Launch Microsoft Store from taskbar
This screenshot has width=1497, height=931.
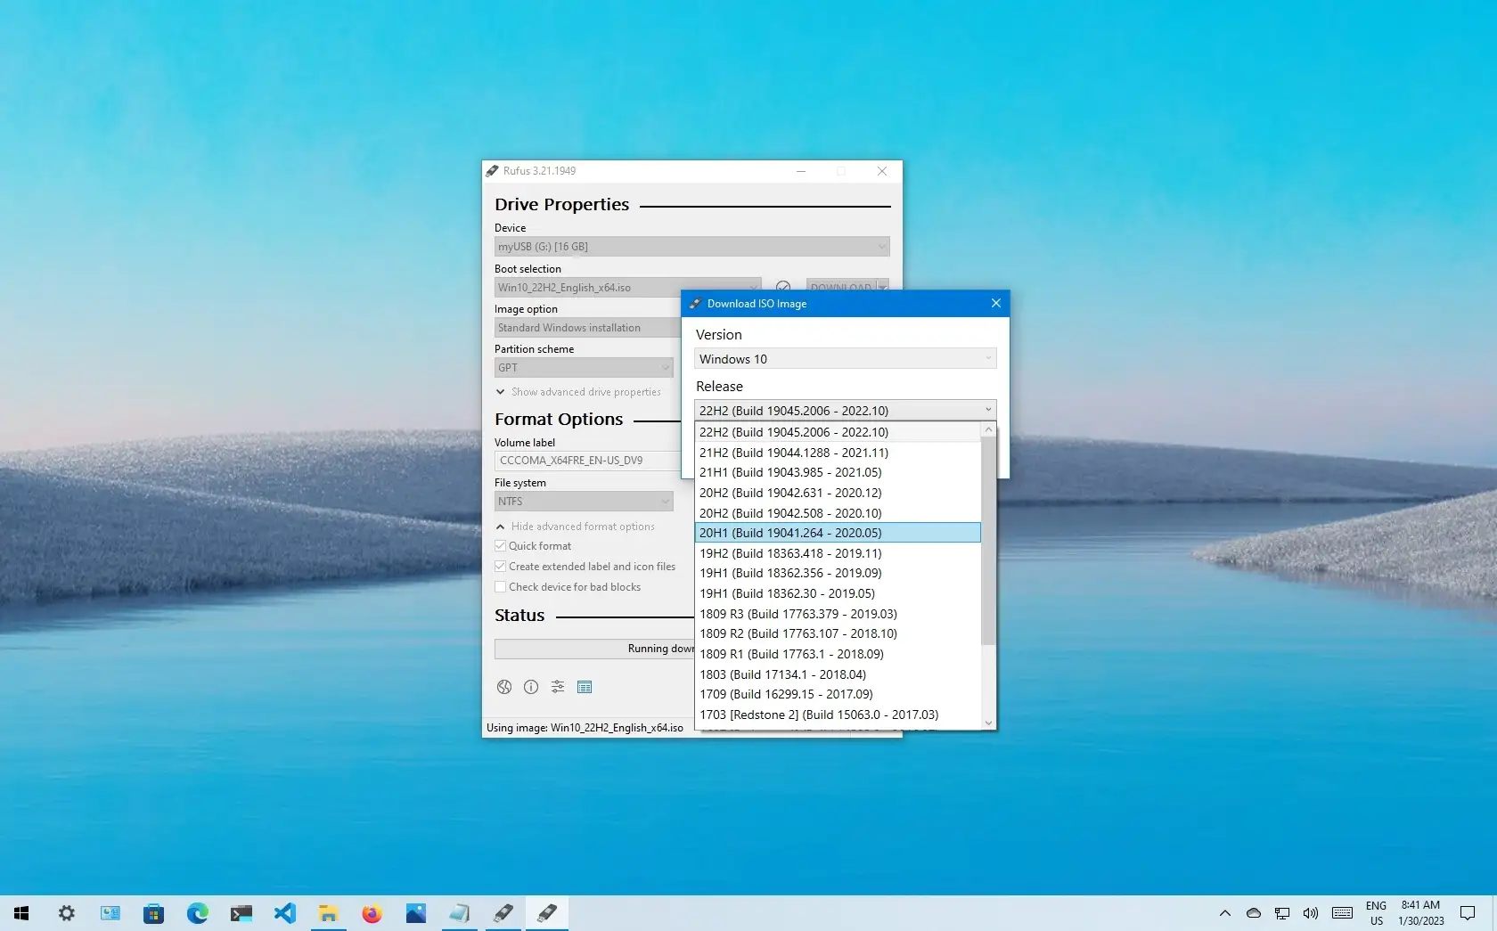[153, 913]
